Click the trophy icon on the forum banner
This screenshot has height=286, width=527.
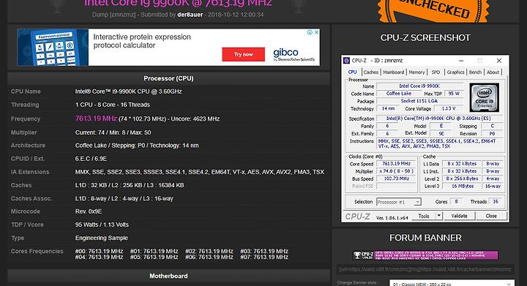(x=357, y=255)
